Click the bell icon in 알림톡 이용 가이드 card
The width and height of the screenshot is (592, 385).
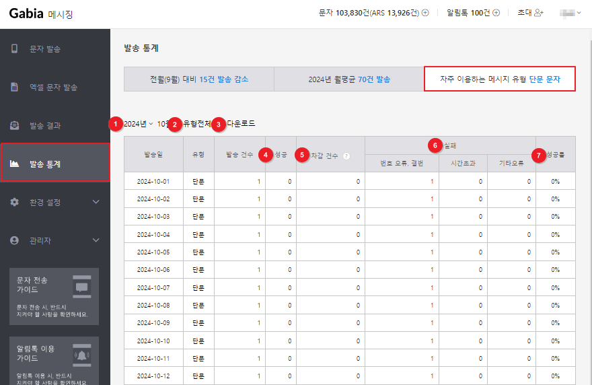point(81,355)
